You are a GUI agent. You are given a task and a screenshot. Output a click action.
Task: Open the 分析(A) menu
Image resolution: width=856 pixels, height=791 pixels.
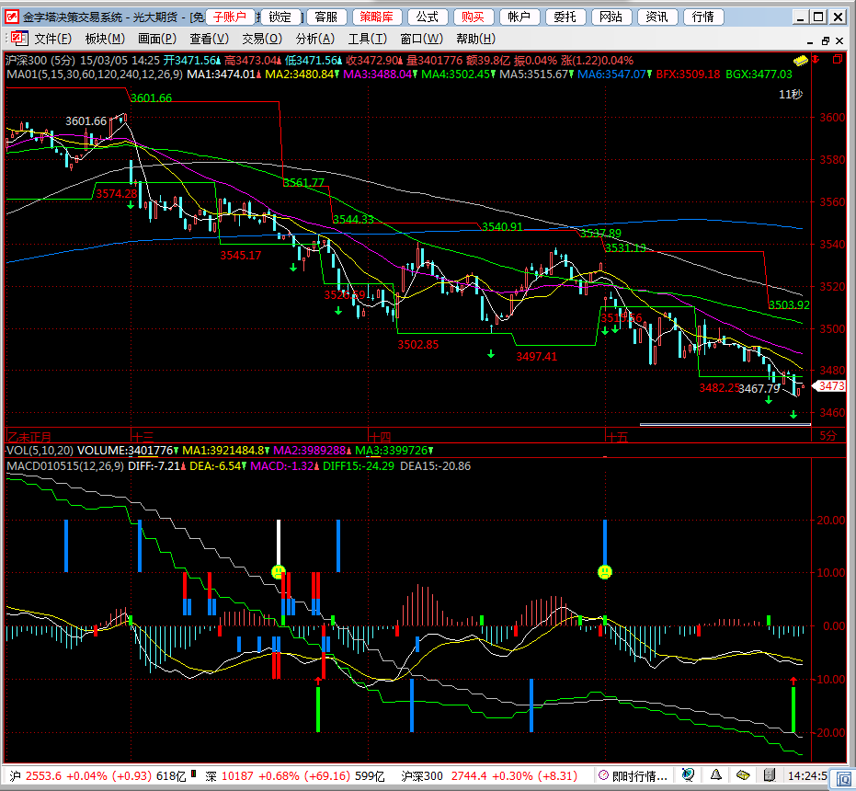314,38
